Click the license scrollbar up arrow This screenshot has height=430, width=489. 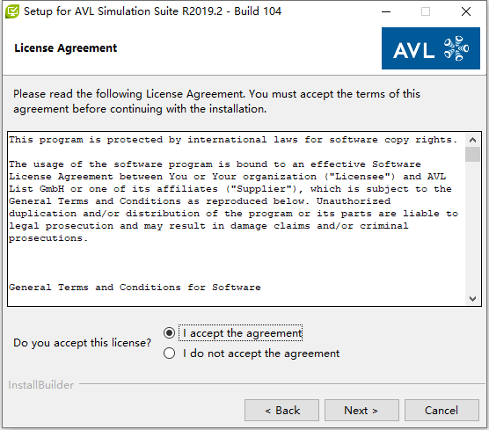pyautogui.click(x=472, y=140)
